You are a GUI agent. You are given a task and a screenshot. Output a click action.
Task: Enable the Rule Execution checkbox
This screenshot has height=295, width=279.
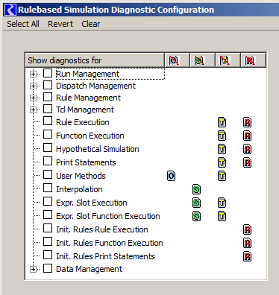48,121
